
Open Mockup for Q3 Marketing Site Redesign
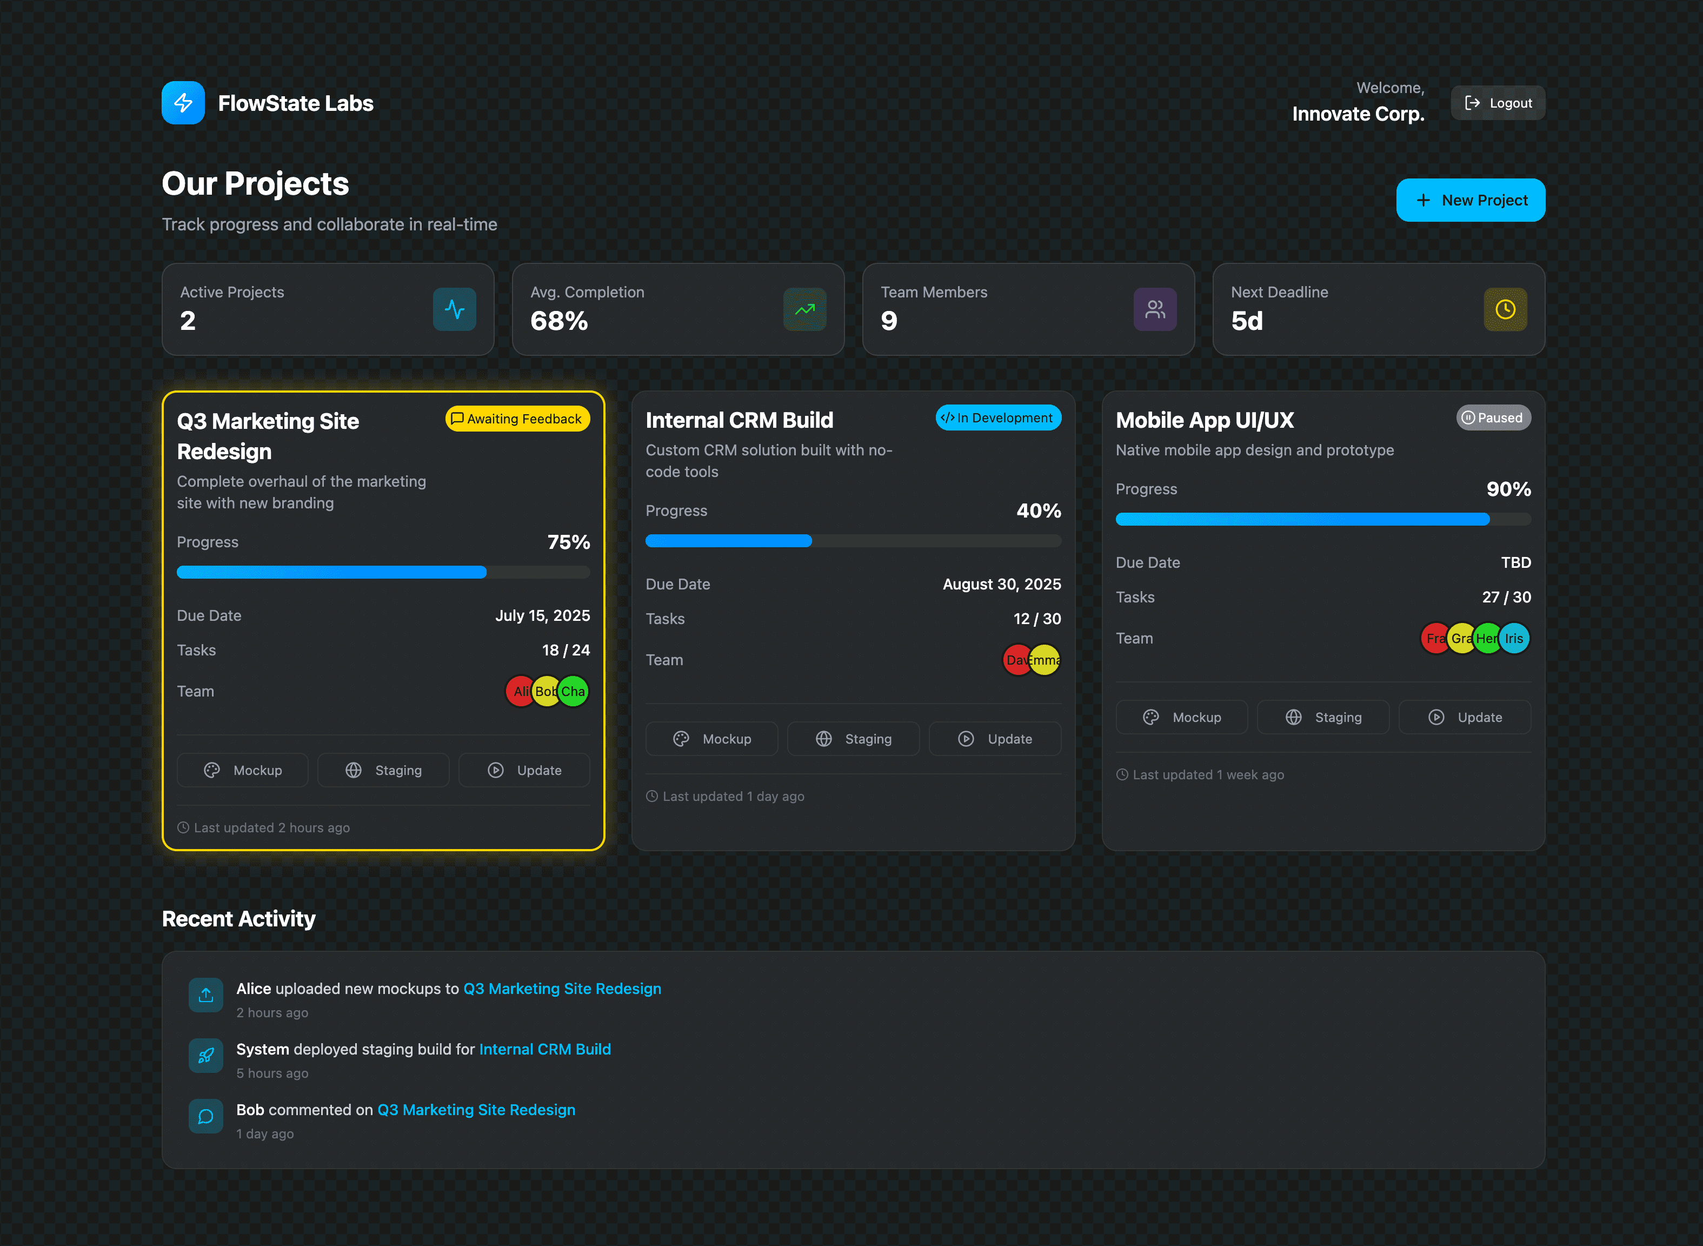242,770
